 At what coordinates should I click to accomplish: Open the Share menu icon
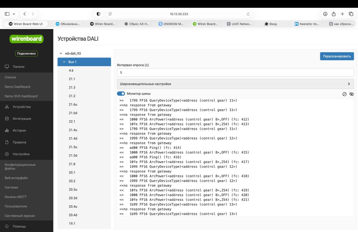(334, 14)
